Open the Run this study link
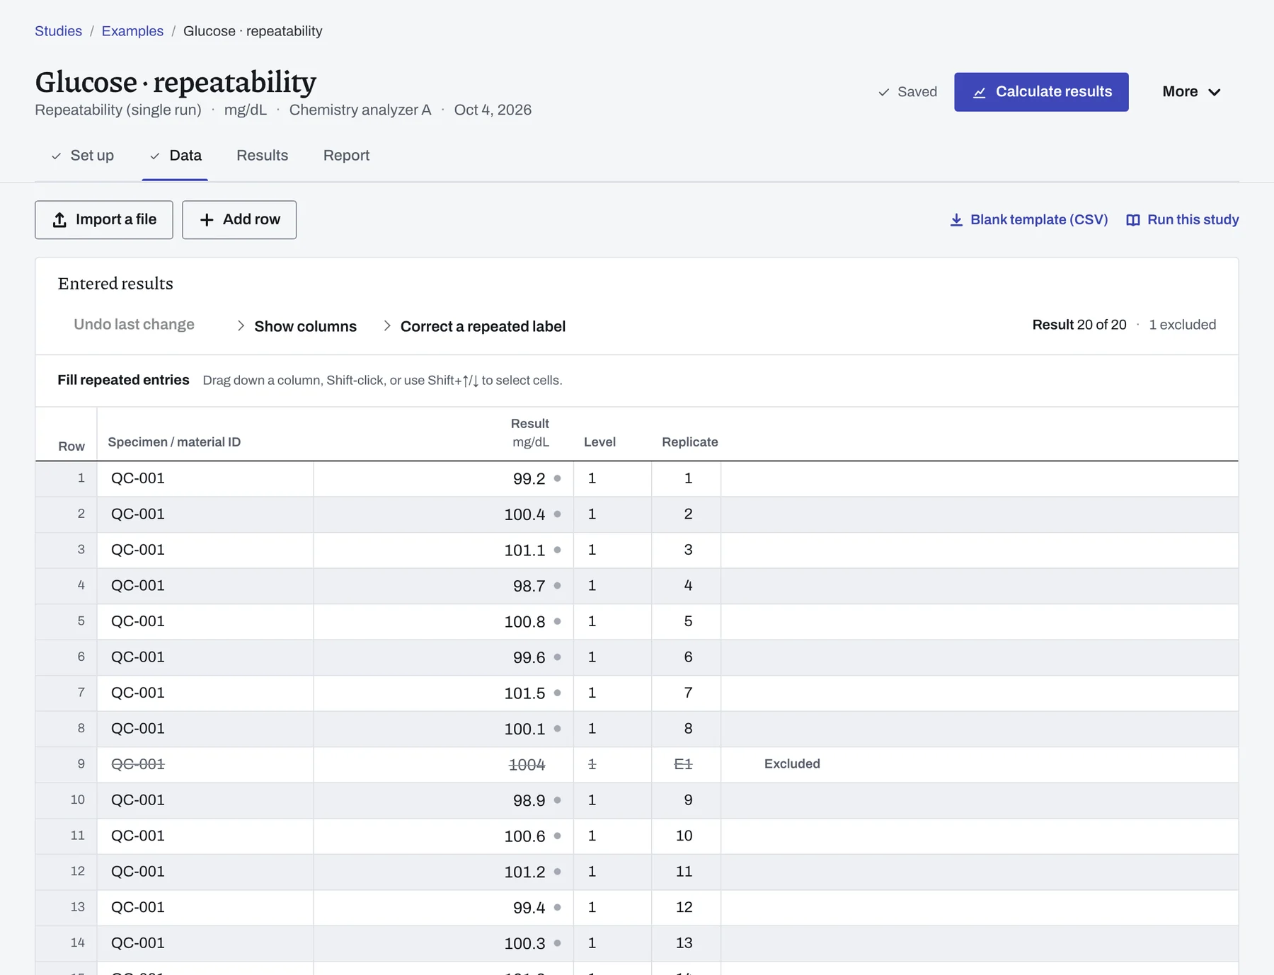 1183,220
